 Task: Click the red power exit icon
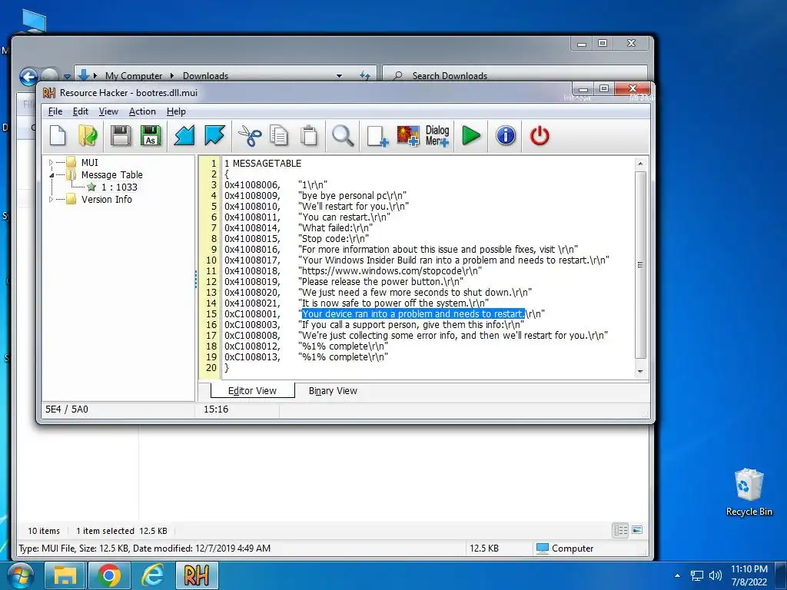540,135
